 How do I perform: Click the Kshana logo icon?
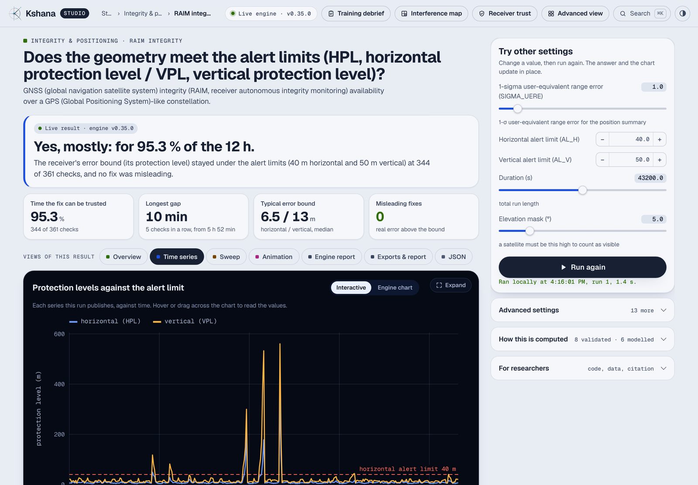tap(15, 14)
